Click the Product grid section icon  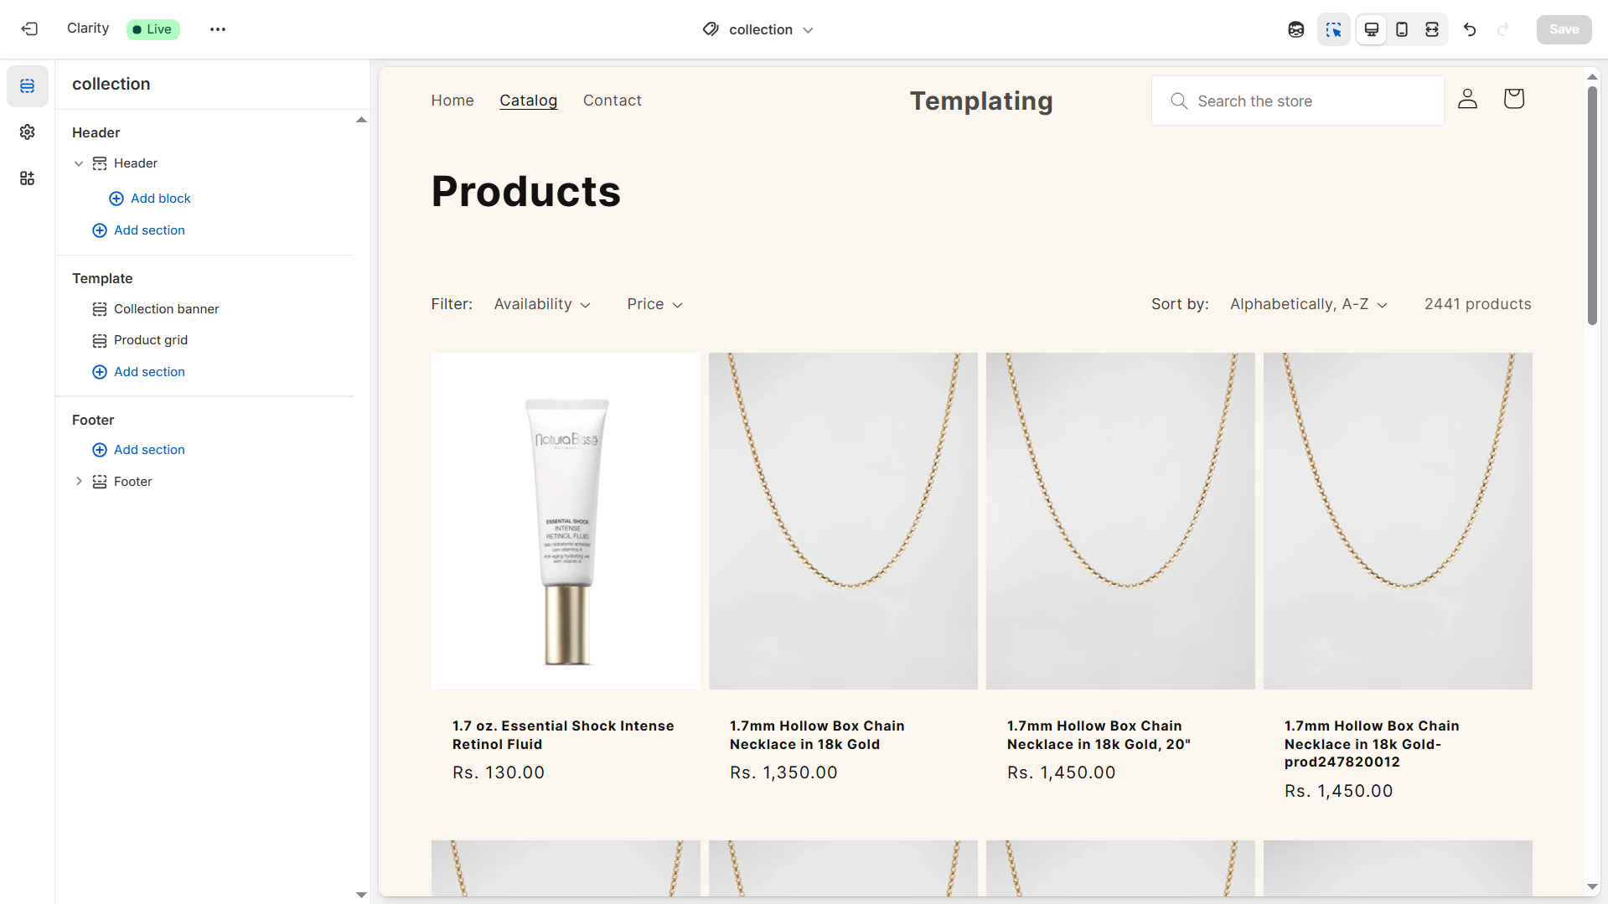[x=100, y=340]
